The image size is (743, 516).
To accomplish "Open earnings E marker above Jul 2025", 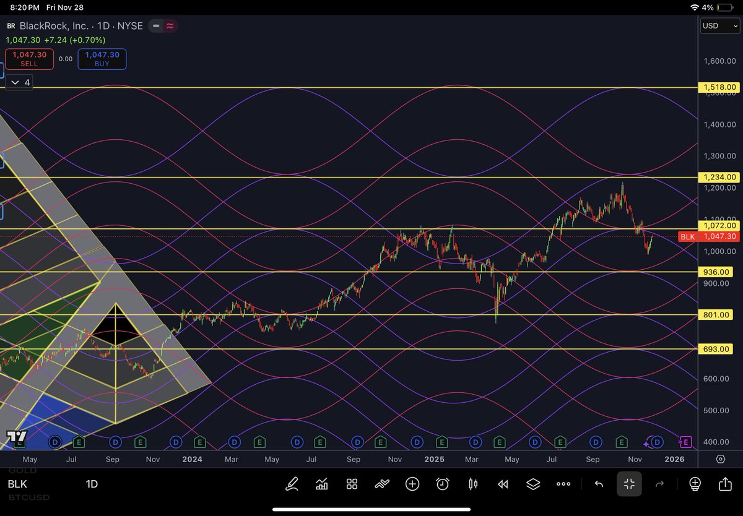I will (560, 442).
